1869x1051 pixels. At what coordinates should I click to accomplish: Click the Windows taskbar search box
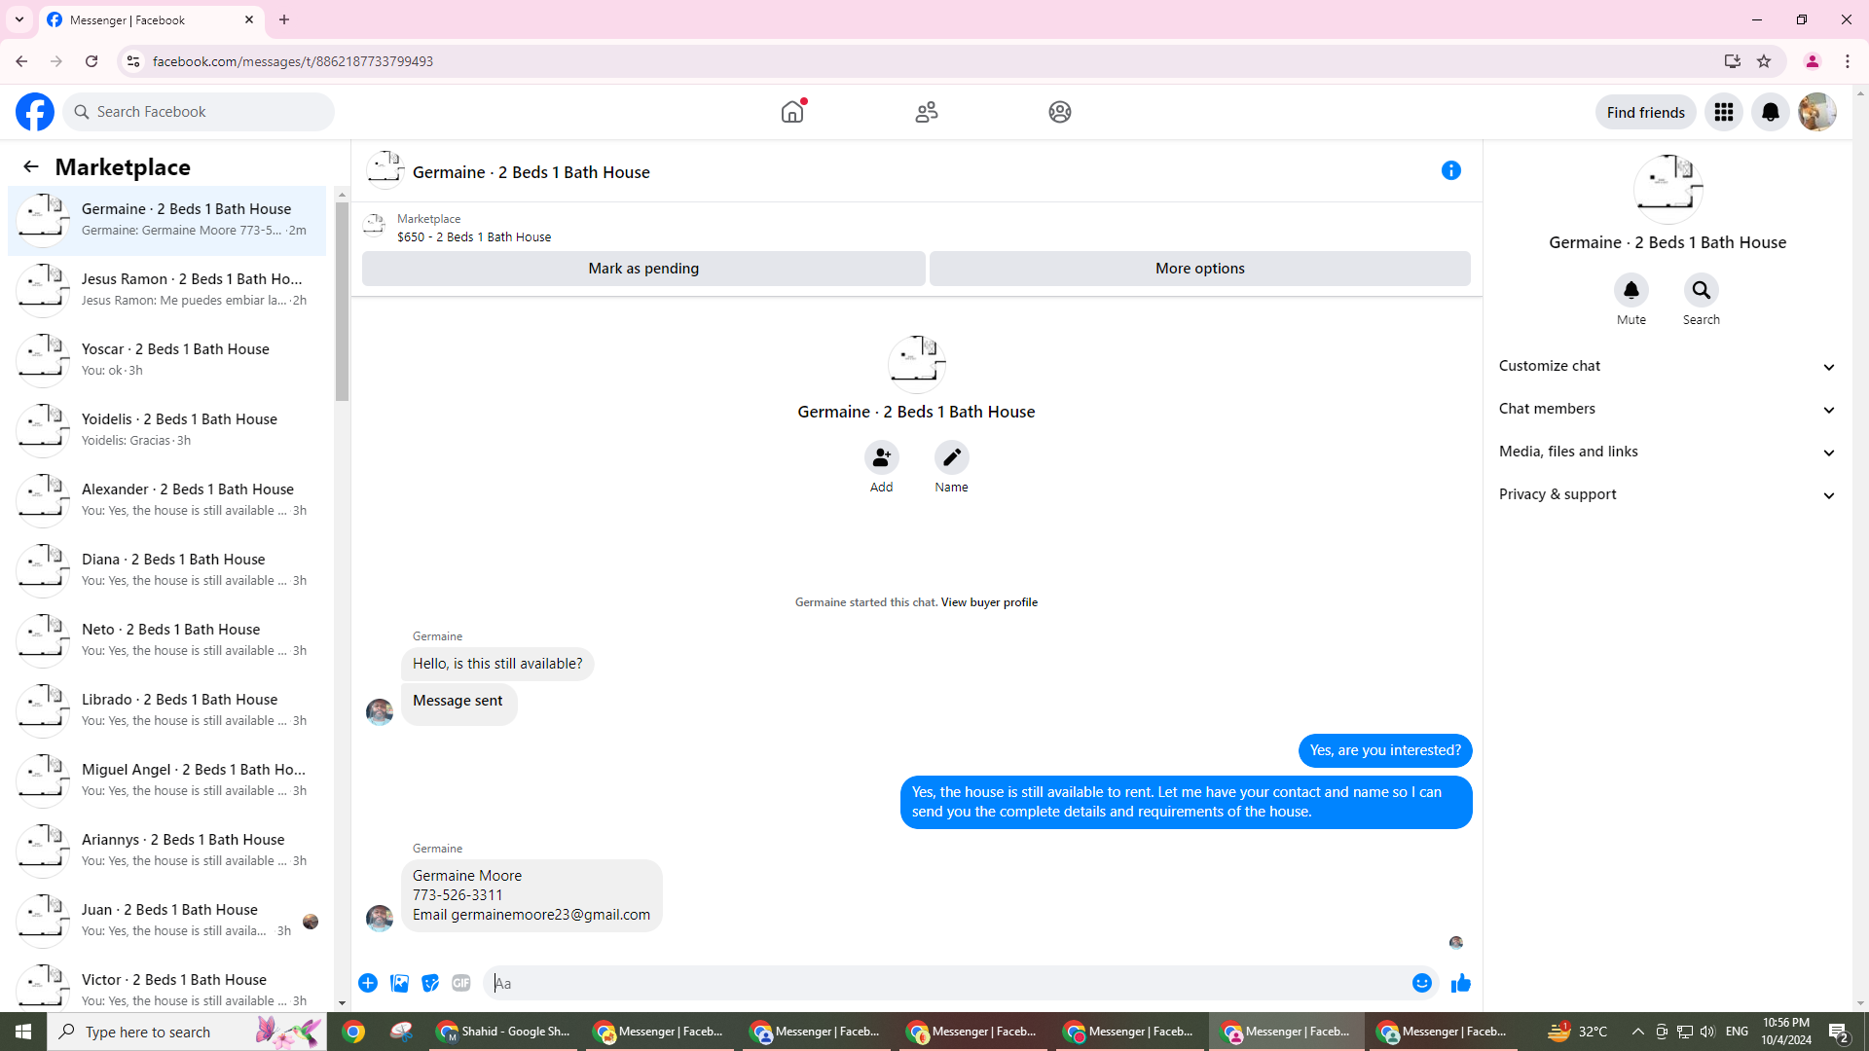click(187, 1032)
